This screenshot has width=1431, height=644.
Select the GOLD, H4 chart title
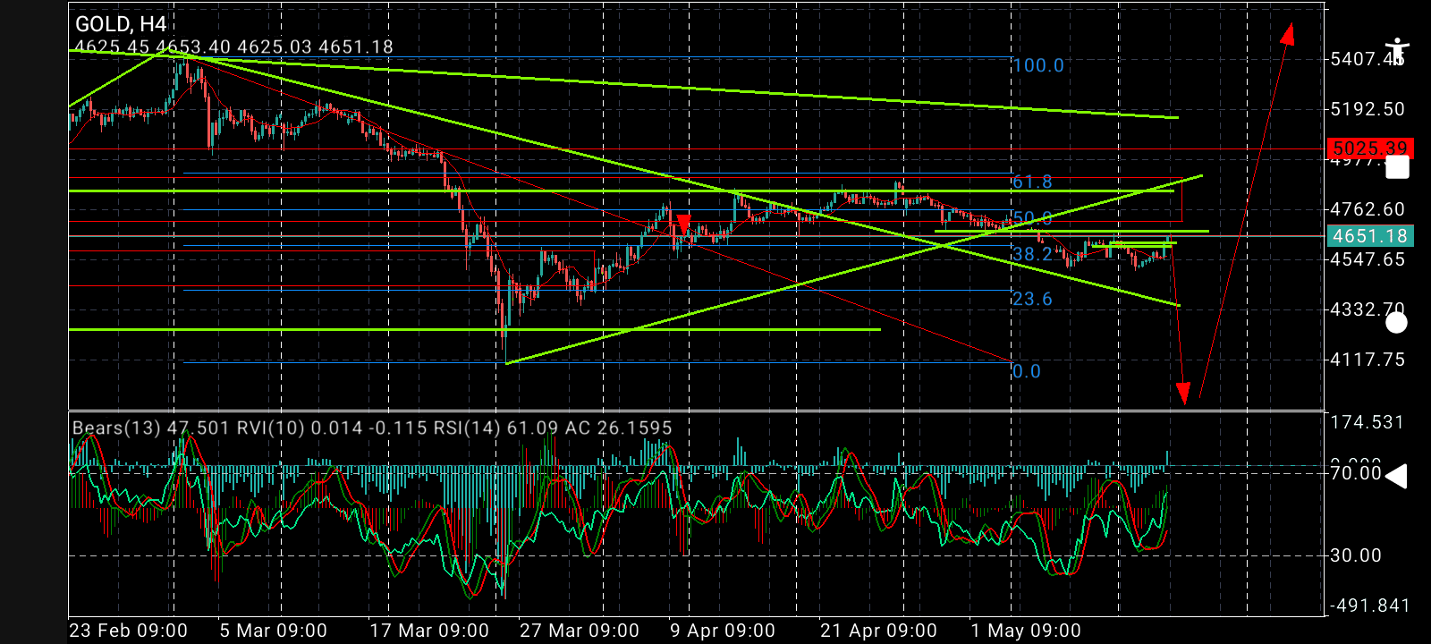coord(121,24)
